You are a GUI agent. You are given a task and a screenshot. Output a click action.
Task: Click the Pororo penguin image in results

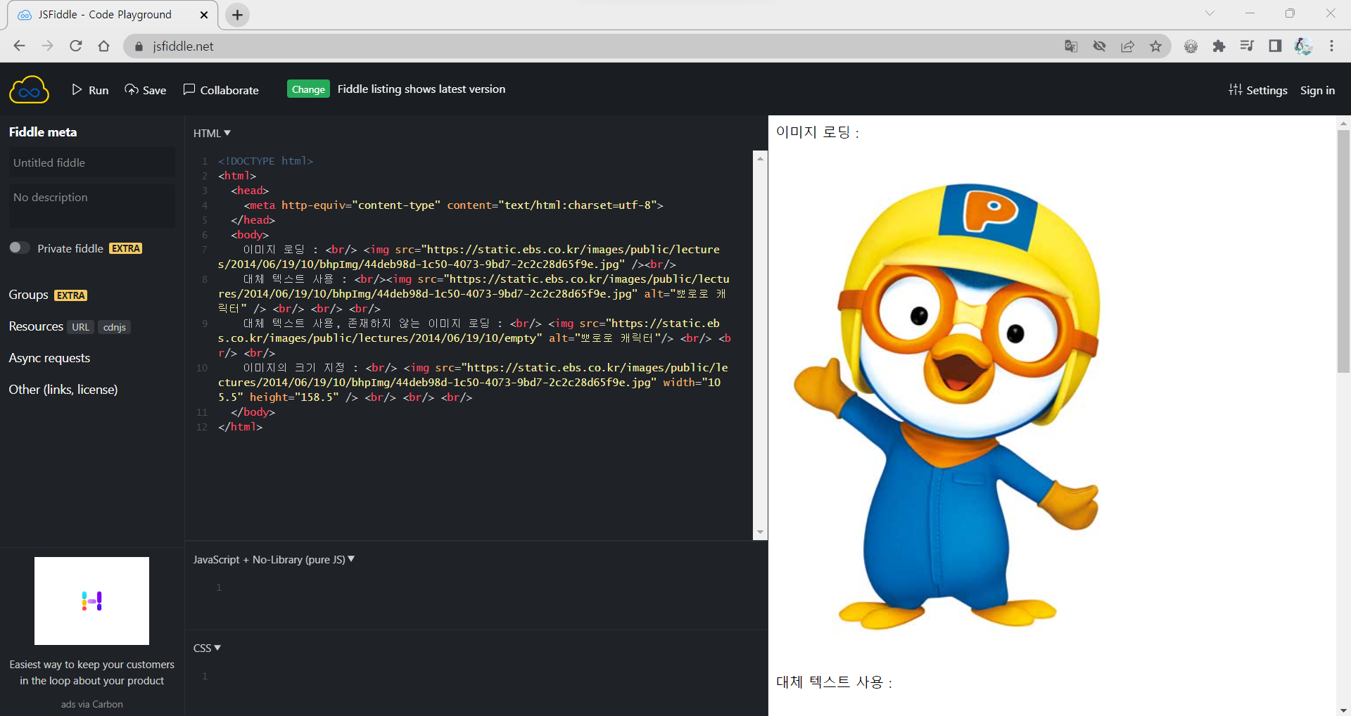coord(947,407)
